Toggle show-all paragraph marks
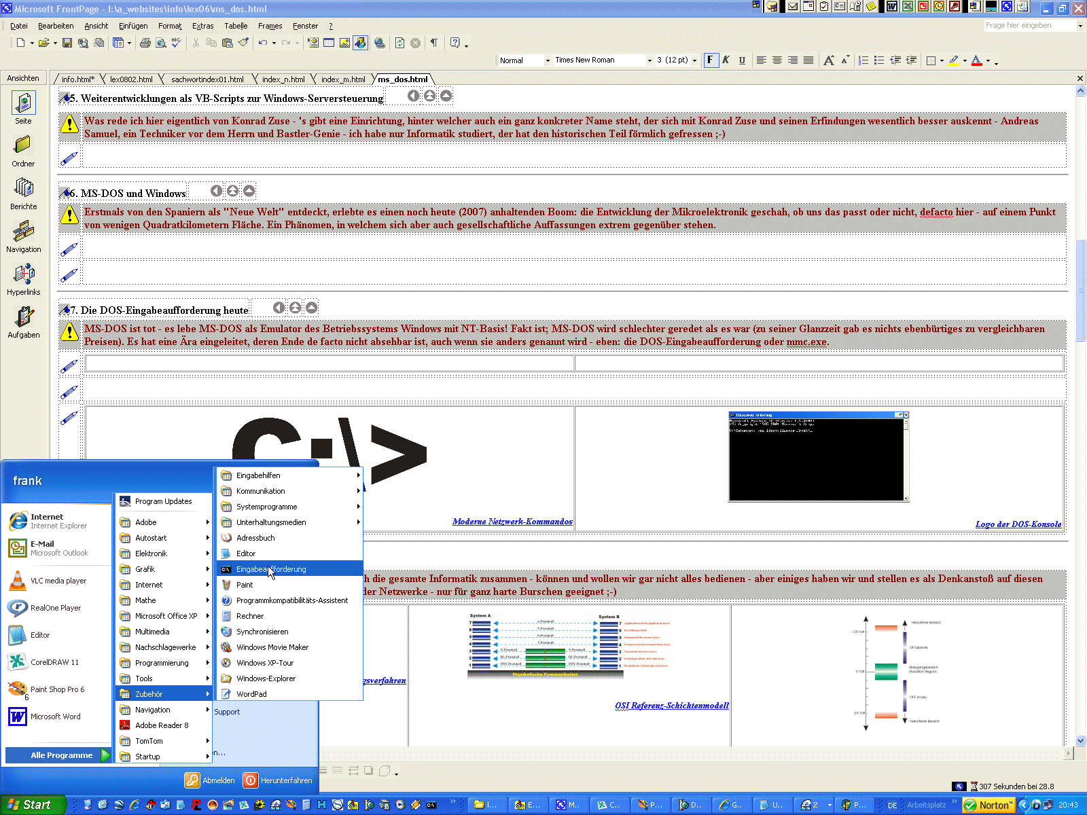1087x815 pixels. tap(434, 43)
